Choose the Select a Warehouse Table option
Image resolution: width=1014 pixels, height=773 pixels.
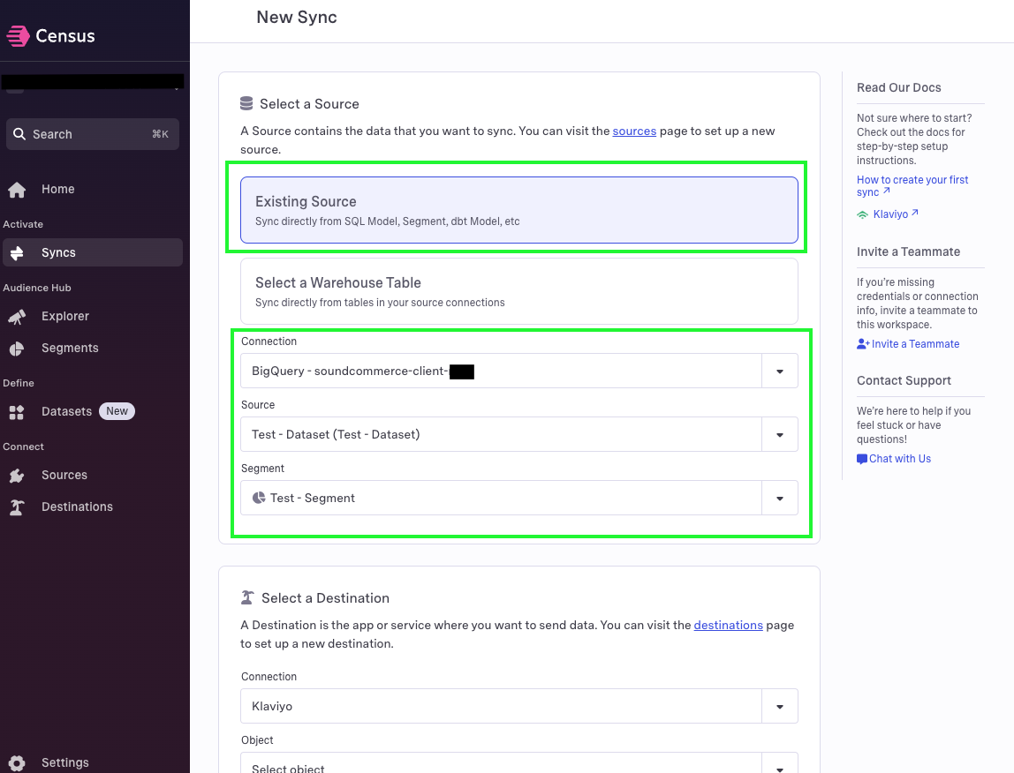(519, 291)
